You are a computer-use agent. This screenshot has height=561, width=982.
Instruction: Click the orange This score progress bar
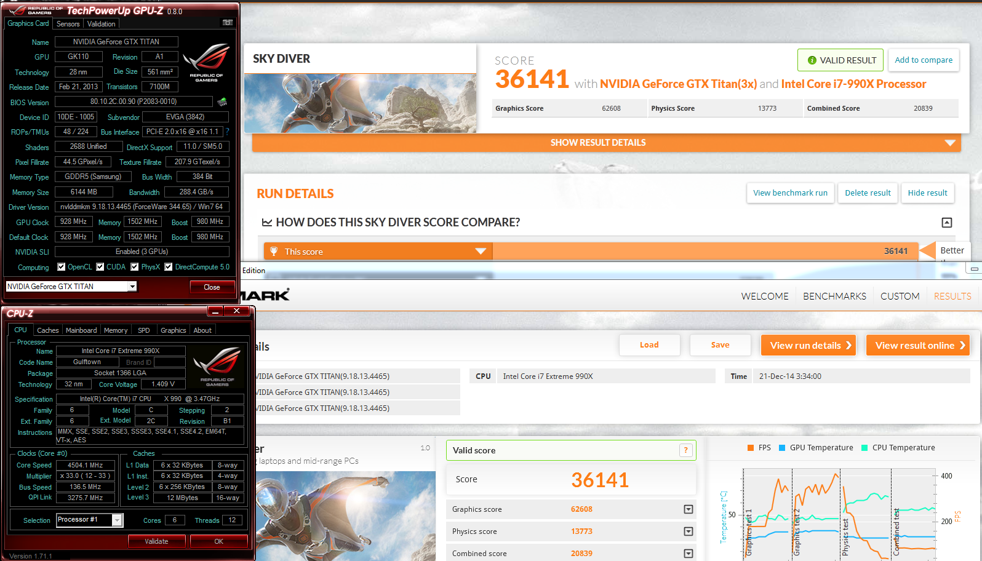click(705, 251)
